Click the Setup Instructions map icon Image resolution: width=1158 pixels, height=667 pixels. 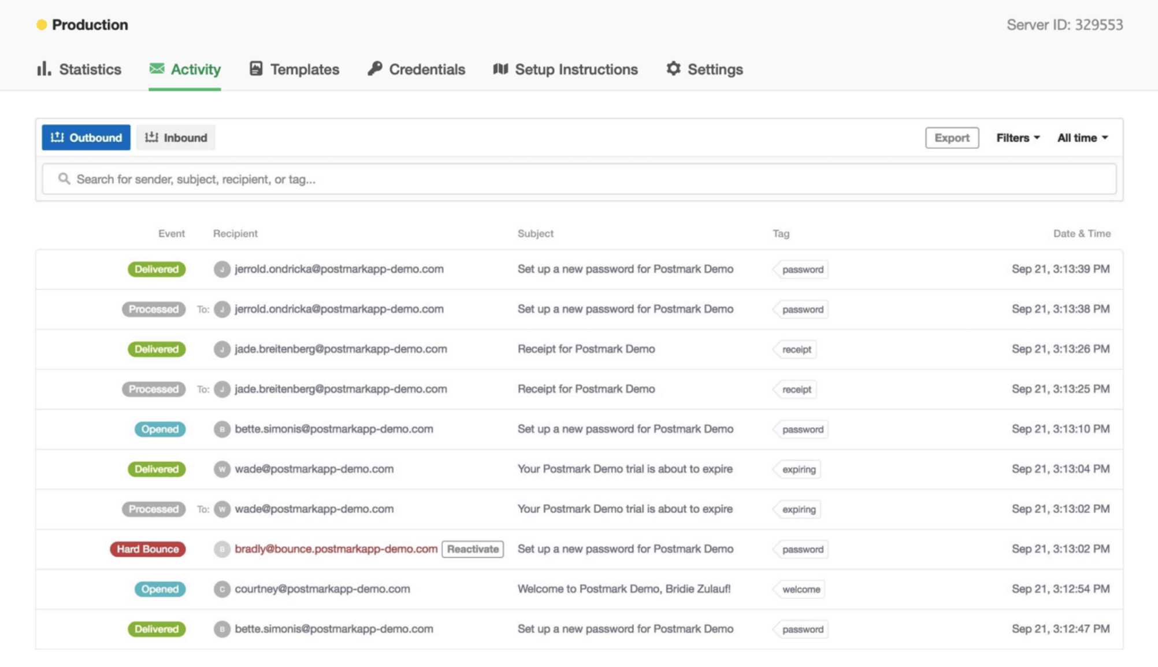(x=500, y=69)
